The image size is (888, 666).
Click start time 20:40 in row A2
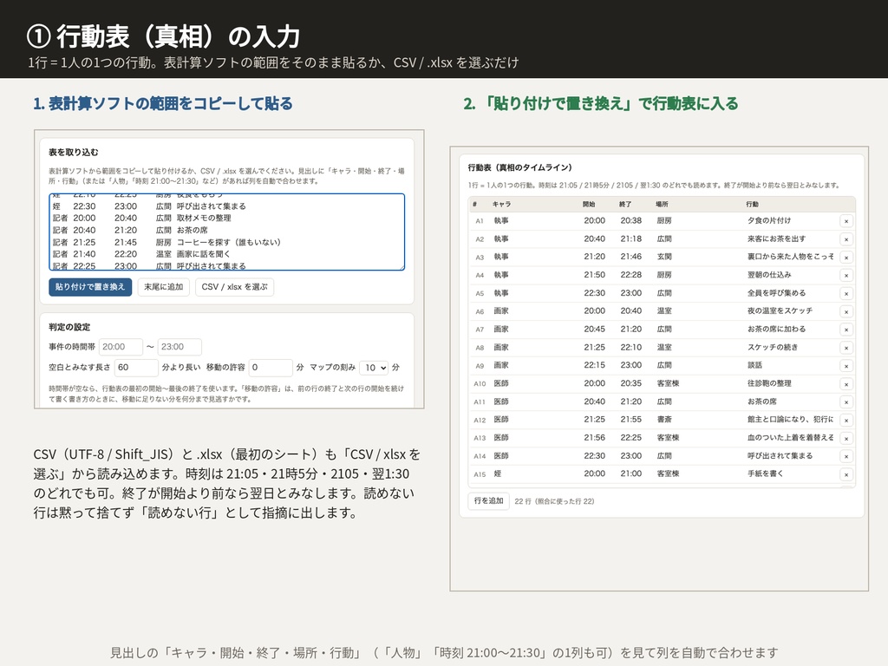[x=595, y=239]
